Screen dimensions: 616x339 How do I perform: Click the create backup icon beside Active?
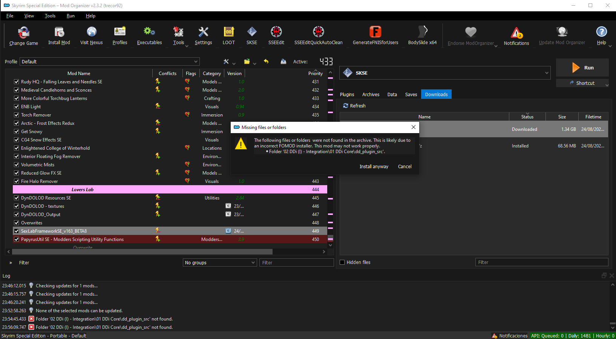point(283,61)
